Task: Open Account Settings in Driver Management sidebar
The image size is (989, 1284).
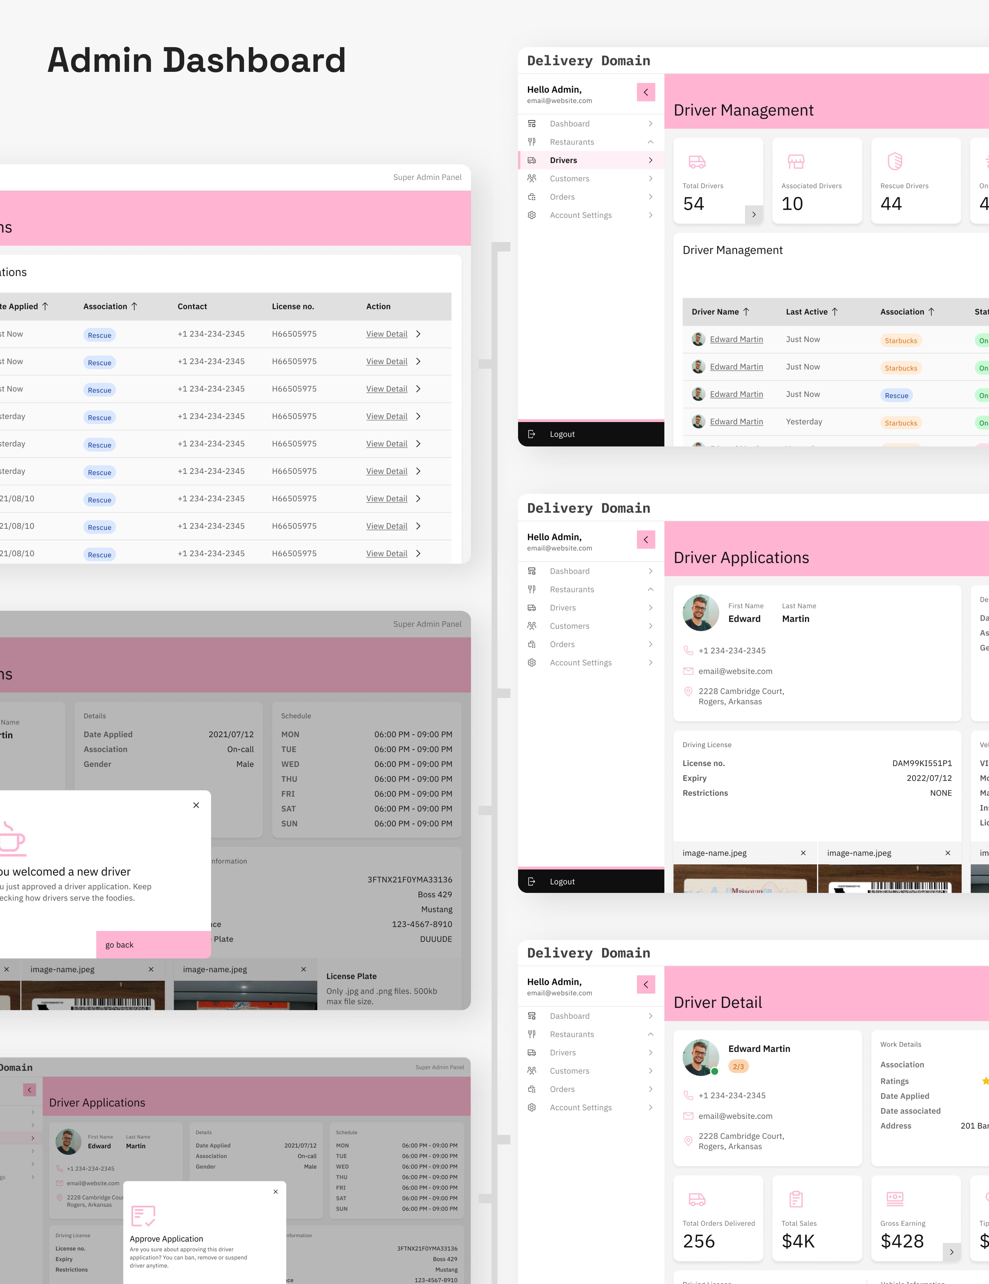Action: (x=591, y=215)
